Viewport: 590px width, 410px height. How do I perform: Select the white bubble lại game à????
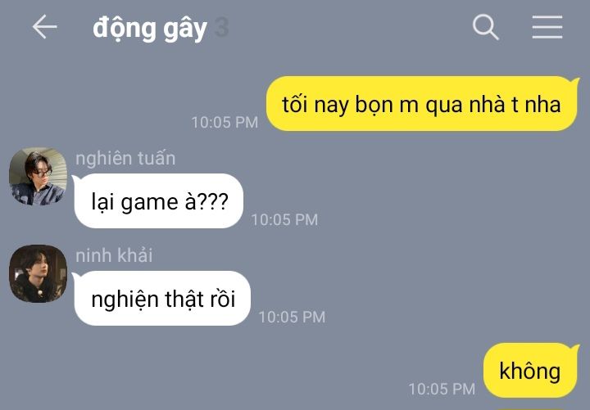[158, 201]
